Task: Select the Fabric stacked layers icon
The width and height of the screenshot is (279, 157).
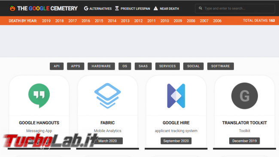Action: [107, 95]
